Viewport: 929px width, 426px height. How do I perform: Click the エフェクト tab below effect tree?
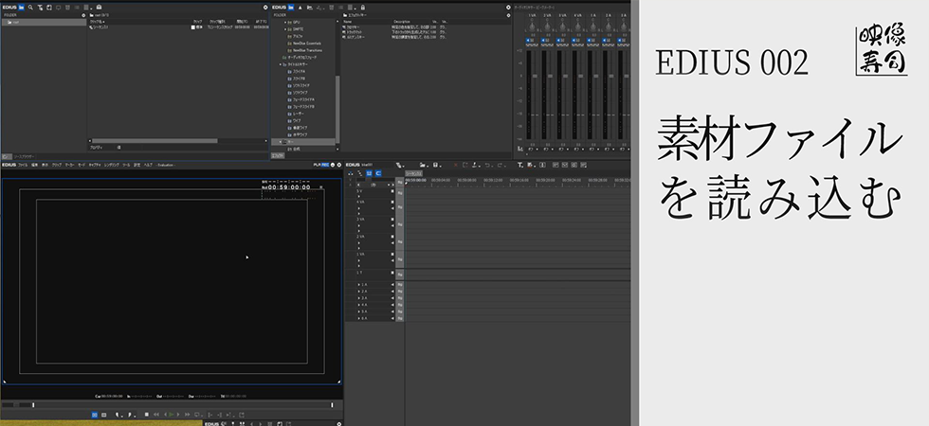pyautogui.click(x=277, y=155)
